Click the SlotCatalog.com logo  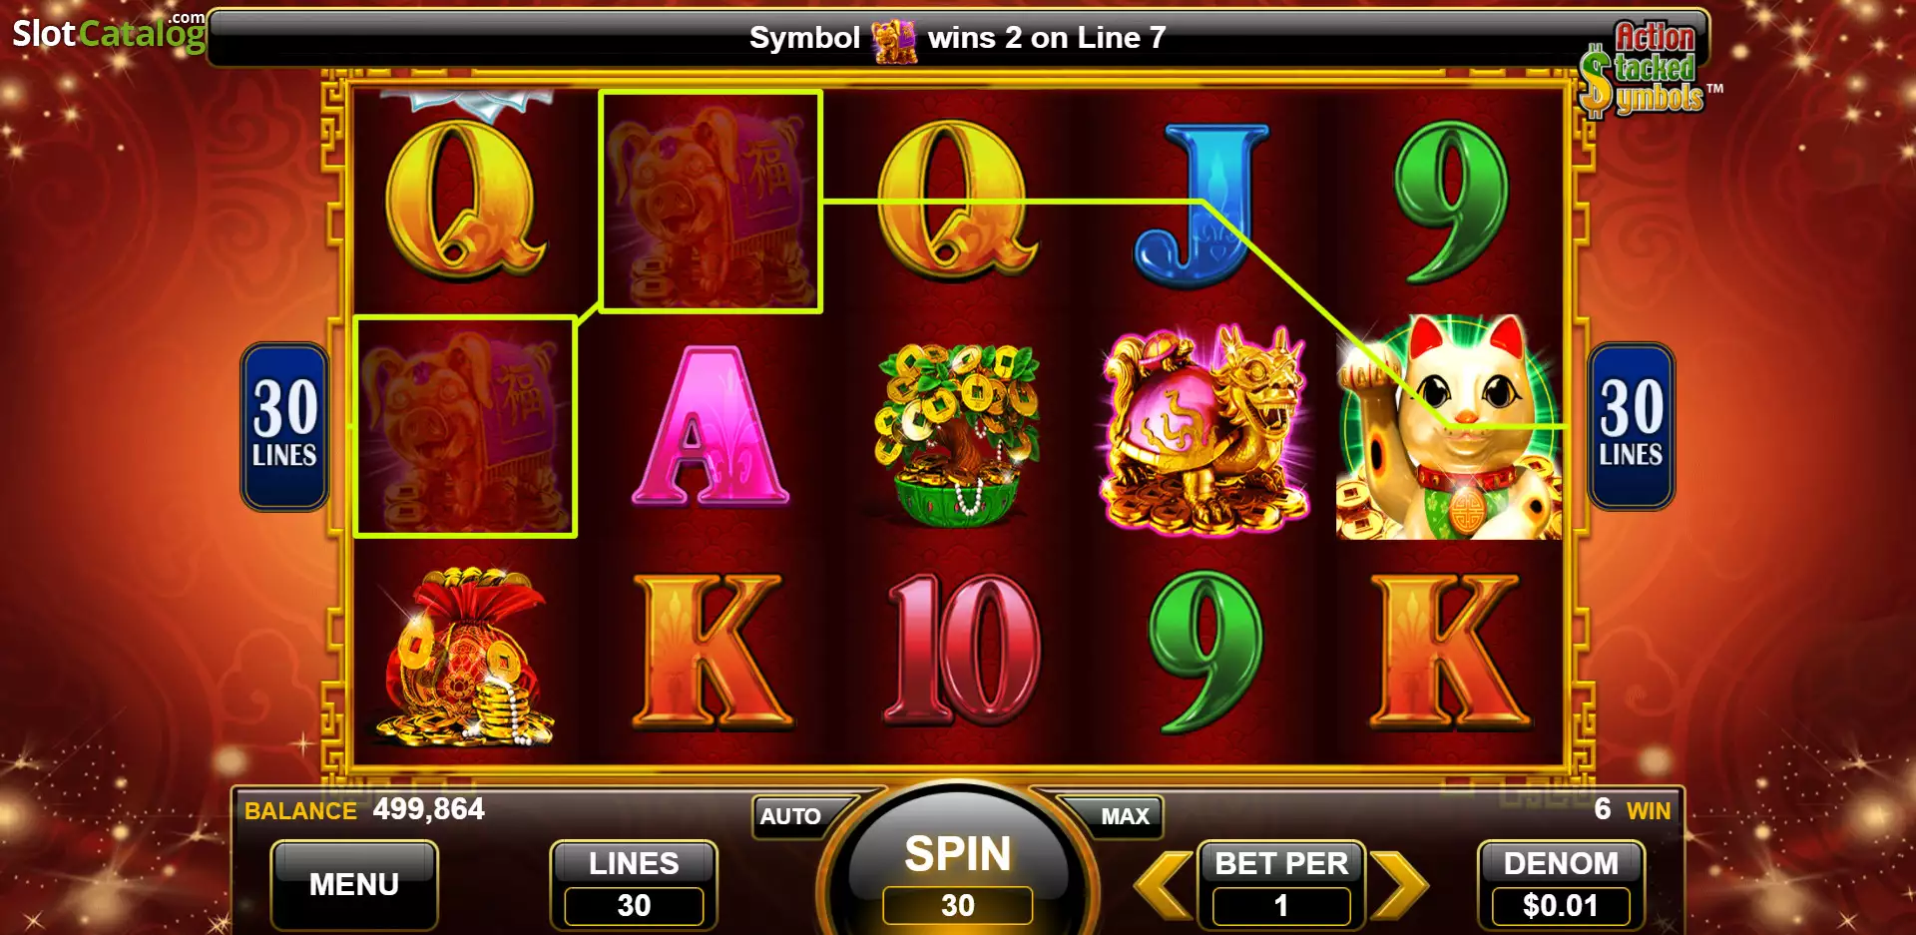(109, 32)
